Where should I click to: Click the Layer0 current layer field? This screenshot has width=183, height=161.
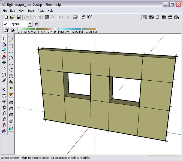pyautogui.click(x=18, y=24)
